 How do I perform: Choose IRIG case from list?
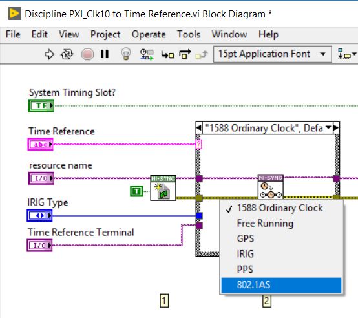point(281,254)
